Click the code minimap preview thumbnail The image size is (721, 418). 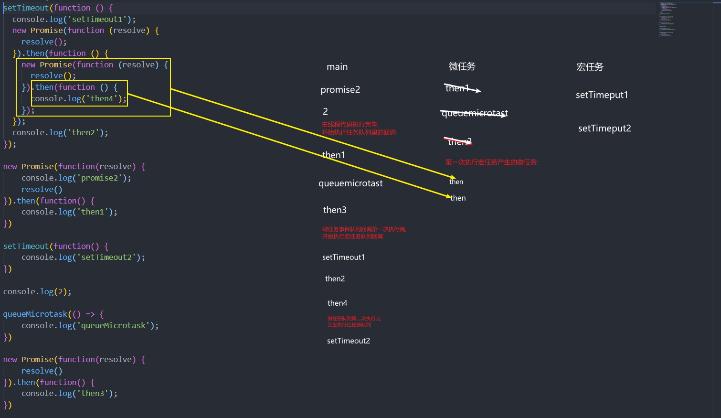(x=668, y=20)
